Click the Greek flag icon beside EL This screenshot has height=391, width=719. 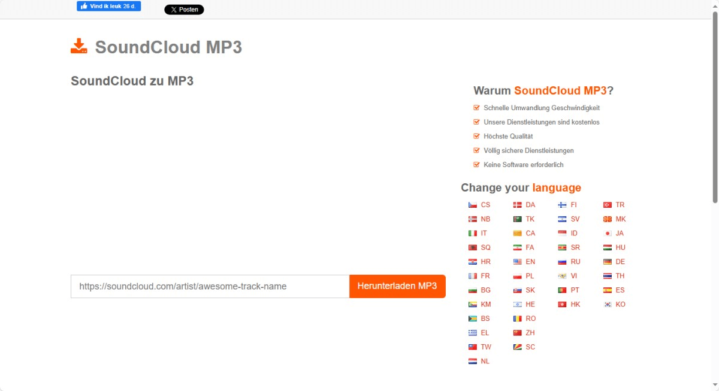pyautogui.click(x=472, y=333)
